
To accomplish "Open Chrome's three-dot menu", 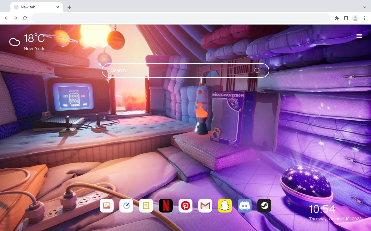I will point(364,18).
